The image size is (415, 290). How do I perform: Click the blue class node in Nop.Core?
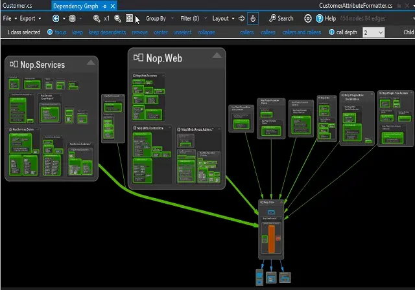coord(271,212)
